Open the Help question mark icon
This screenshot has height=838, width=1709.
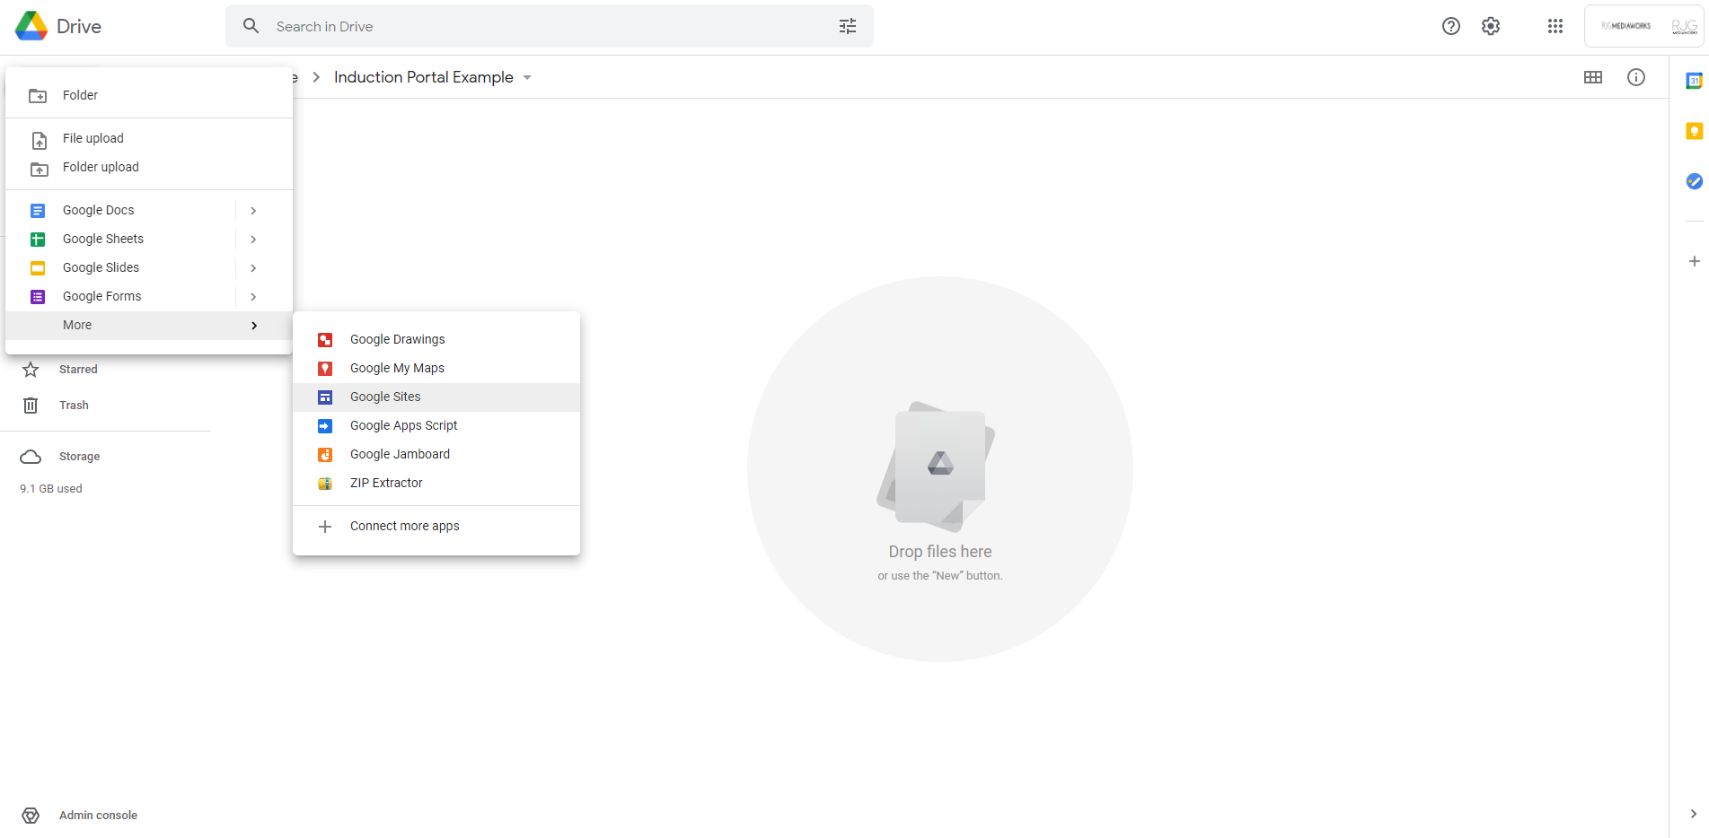click(1451, 26)
